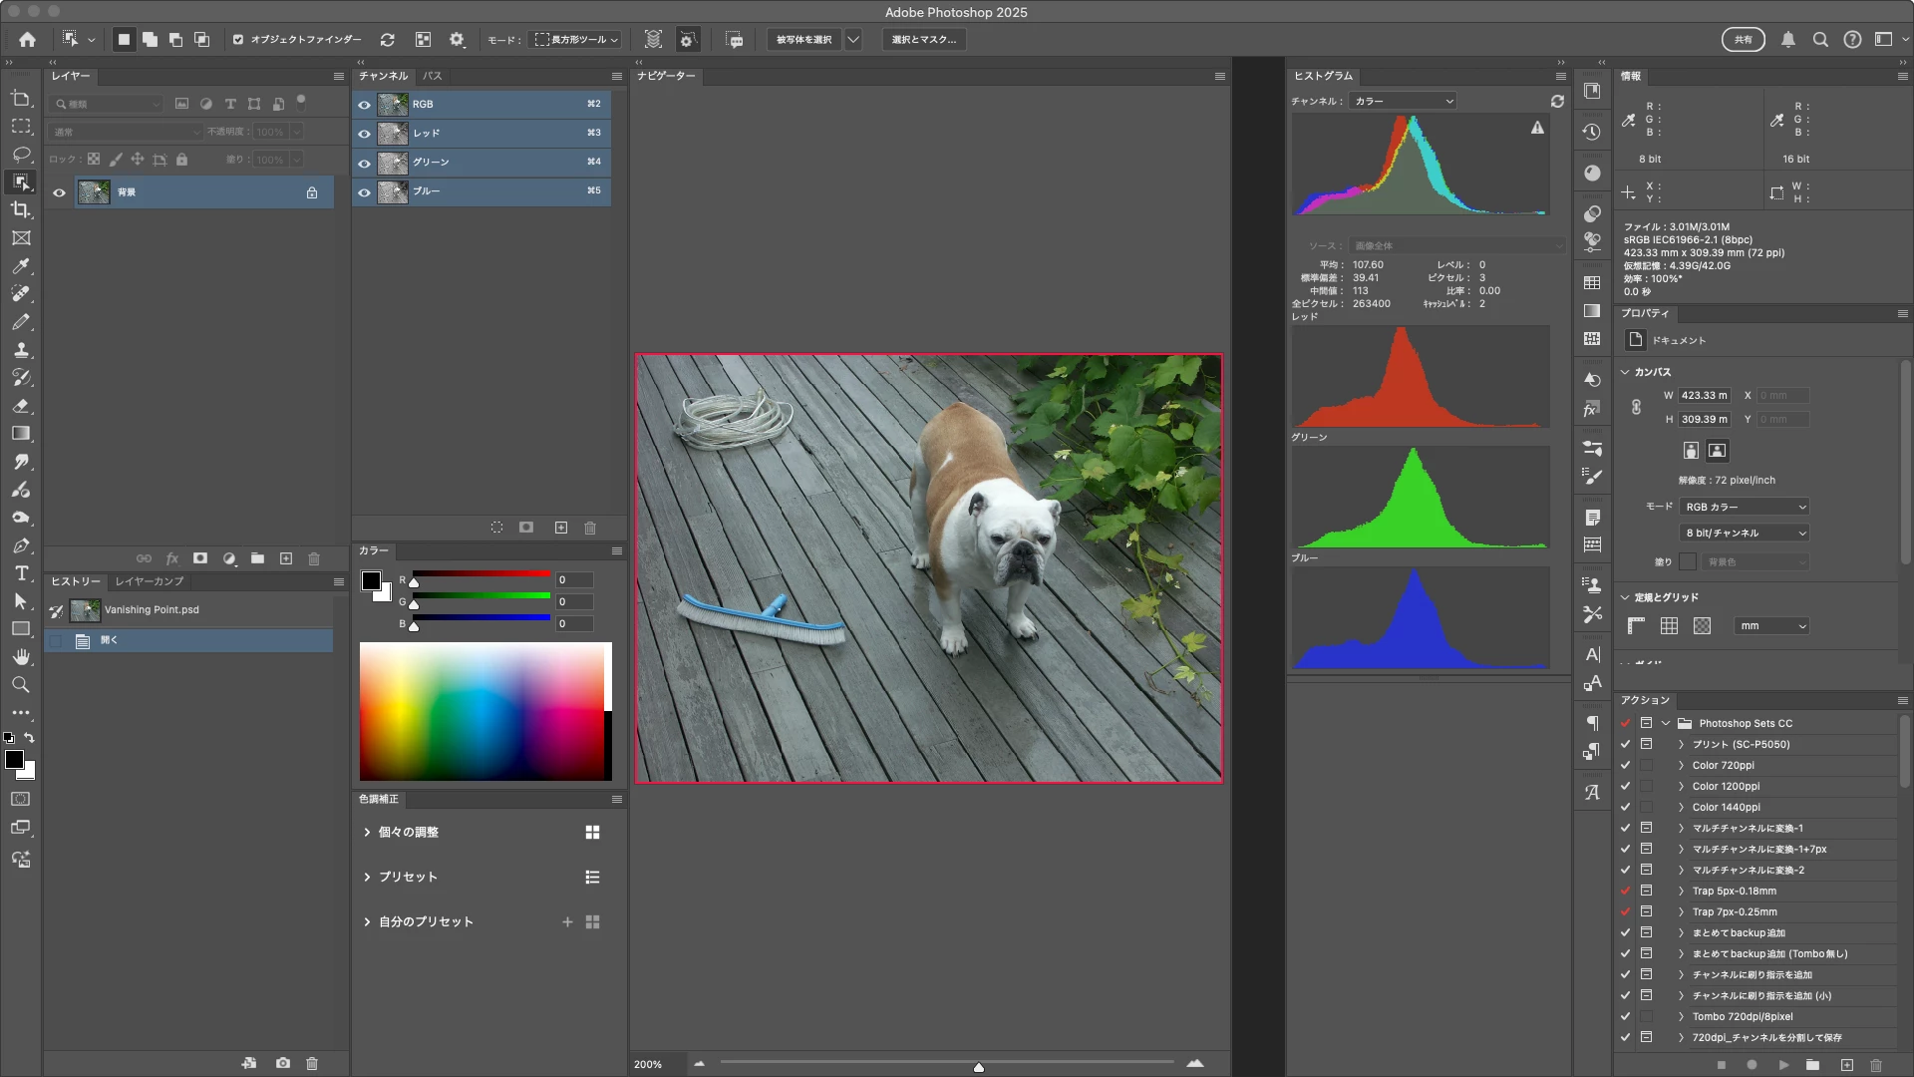The image size is (1914, 1077).
Task: Toggle the オブジェクトファインダー checkbox
Action: tap(238, 40)
